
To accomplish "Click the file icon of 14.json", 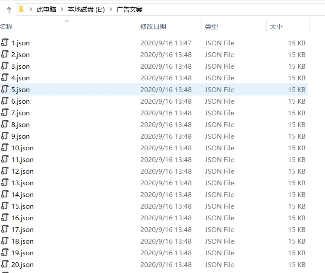I will click(x=5, y=194).
